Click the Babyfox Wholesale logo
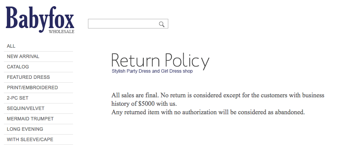 point(40,20)
